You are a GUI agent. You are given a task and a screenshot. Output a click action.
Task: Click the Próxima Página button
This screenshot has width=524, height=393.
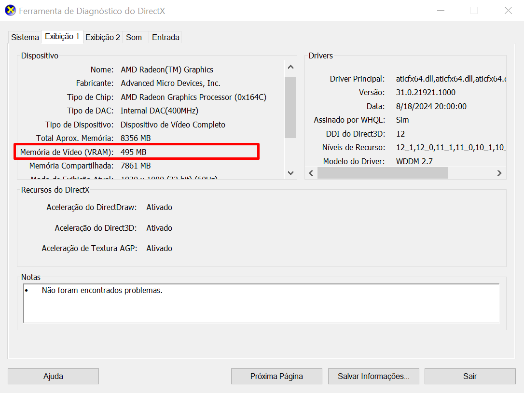(x=276, y=376)
